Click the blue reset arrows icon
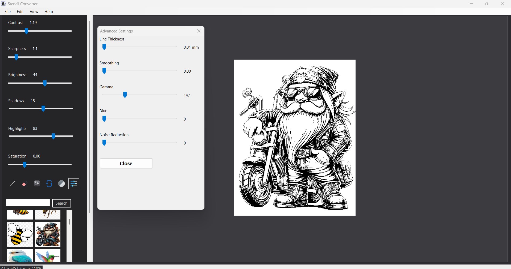The image size is (511, 269). click(x=49, y=184)
